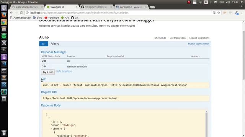Viewport: 245px width, 137px height.
Task: Open the keyboard layout Pt indicator
Action: pos(206,2)
